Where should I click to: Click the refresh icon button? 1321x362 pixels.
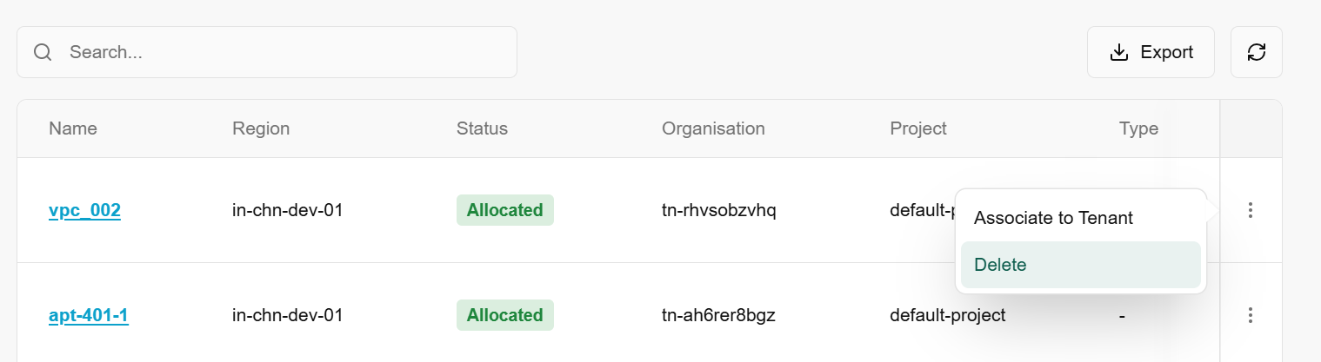pos(1256,52)
